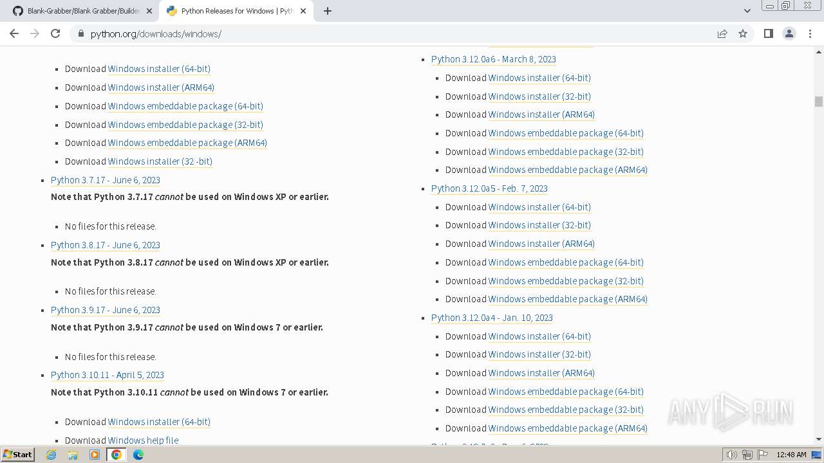The width and height of the screenshot is (824, 463).
Task: Open File Explorer from taskbar
Action: pos(73,455)
